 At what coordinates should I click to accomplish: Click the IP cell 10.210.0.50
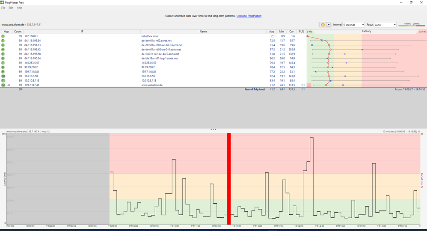click(x=31, y=76)
